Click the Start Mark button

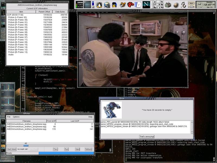(x=12, y=149)
